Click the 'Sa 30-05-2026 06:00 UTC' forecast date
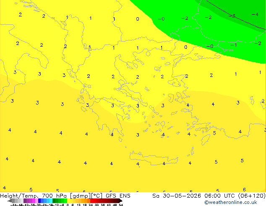The image size is (266, 206). [x=194, y=195]
